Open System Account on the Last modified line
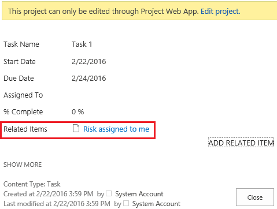Viewport: 277px width, 209px height. 156,204
